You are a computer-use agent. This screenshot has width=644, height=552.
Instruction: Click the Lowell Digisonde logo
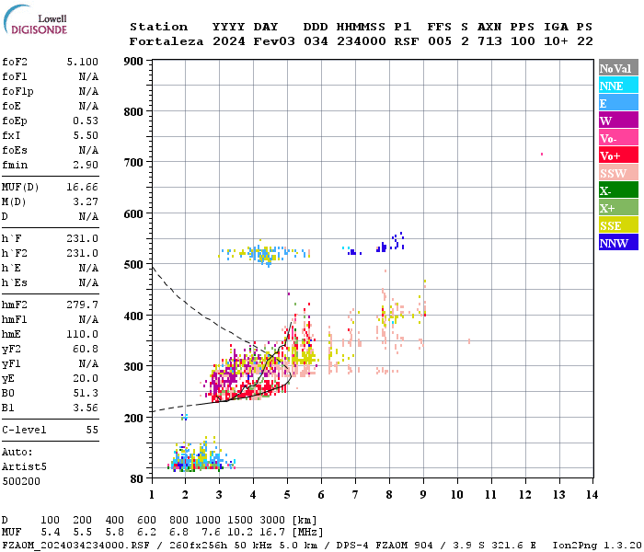pyautogui.click(x=35, y=19)
